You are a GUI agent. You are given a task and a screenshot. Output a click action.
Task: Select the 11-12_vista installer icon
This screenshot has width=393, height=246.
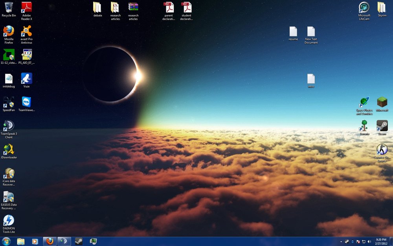tap(9, 56)
